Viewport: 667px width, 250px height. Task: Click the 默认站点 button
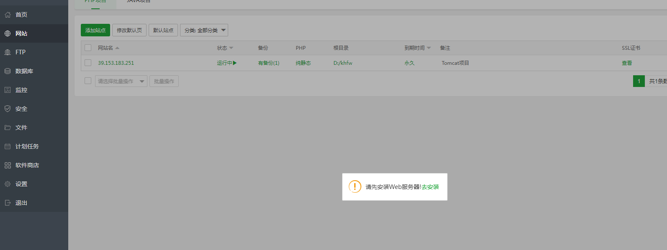tap(163, 30)
